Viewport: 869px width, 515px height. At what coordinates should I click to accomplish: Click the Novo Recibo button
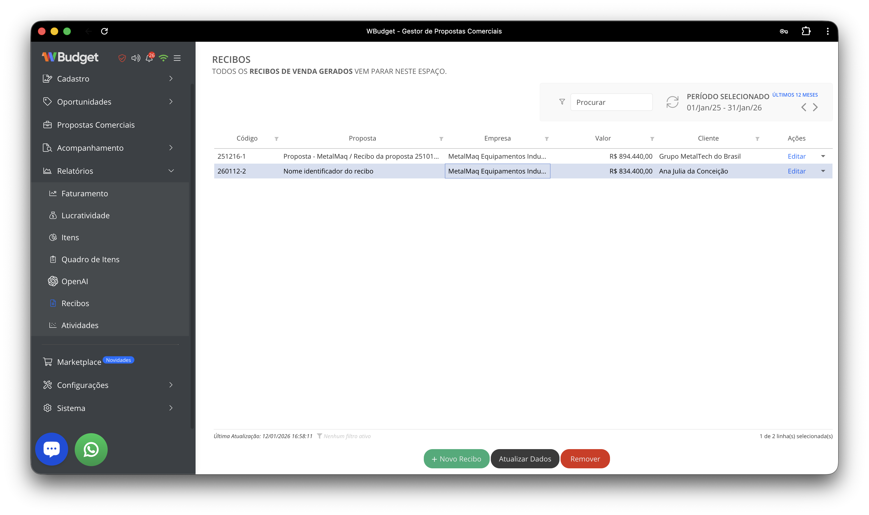pyautogui.click(x=456, y=458)
